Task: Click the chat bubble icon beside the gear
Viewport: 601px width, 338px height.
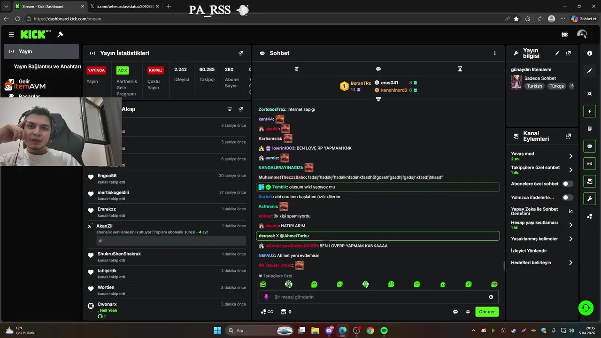Action: pos(455,312)
